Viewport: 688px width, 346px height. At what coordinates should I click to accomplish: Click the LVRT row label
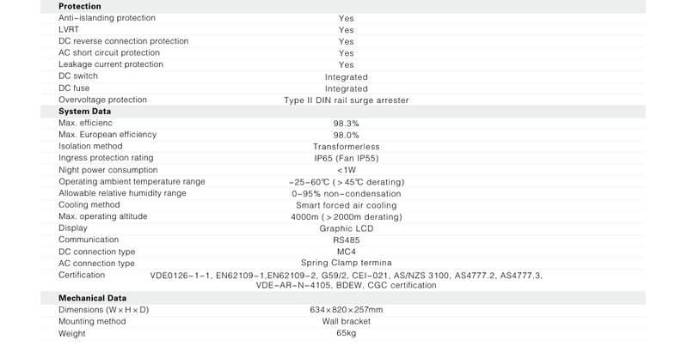tap(69, 29)
